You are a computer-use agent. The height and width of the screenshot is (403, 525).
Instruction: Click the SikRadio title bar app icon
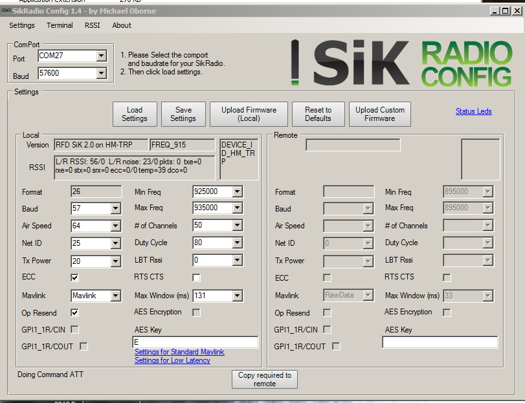click(6, 11)
